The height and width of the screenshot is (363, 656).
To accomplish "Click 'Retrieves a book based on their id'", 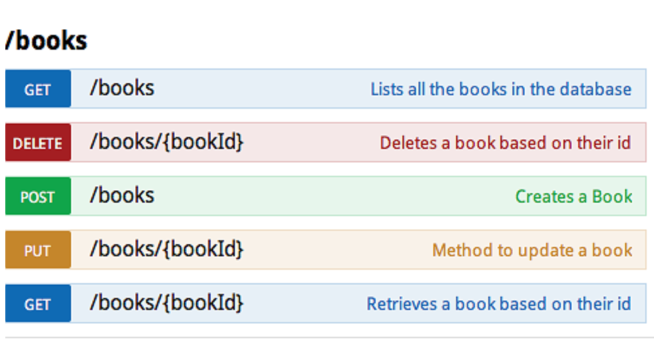I will pos(498,303).
